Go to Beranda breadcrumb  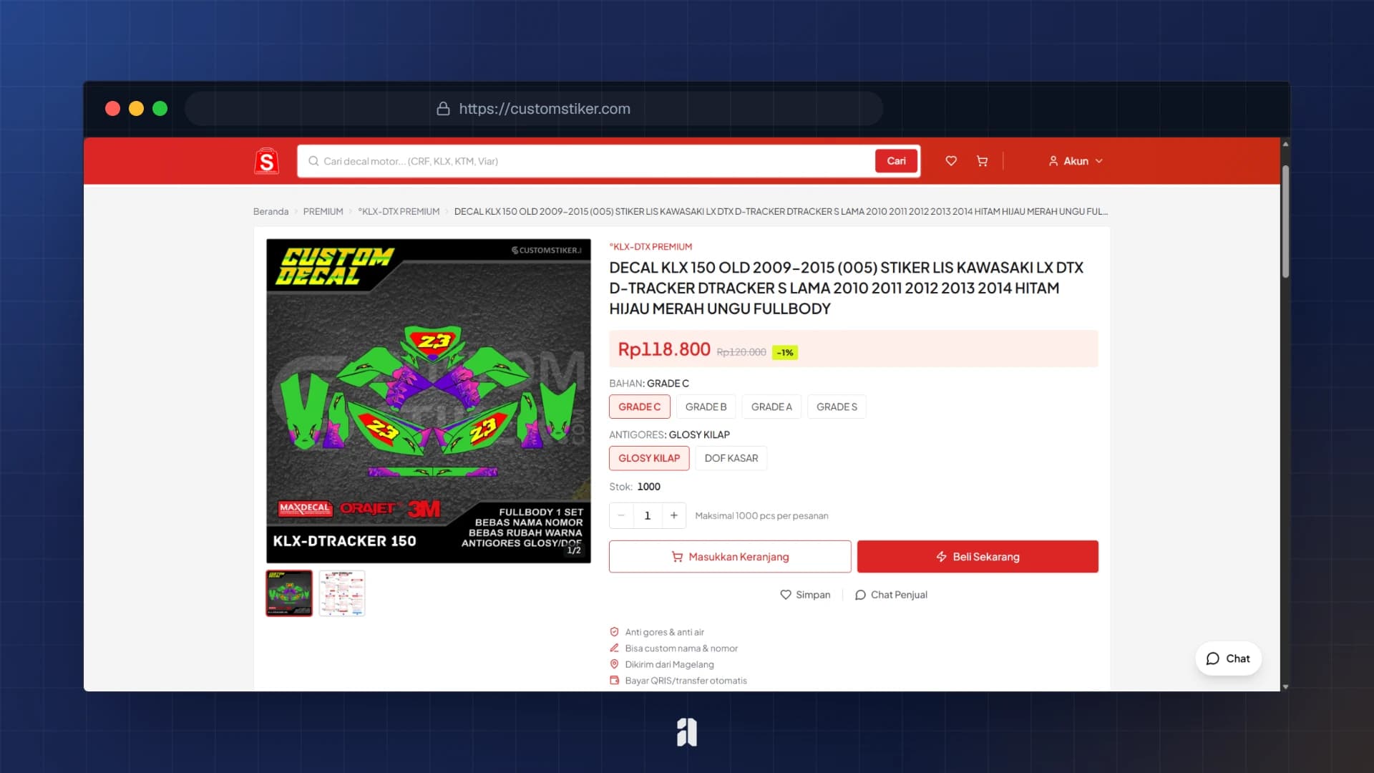point(271,212)
